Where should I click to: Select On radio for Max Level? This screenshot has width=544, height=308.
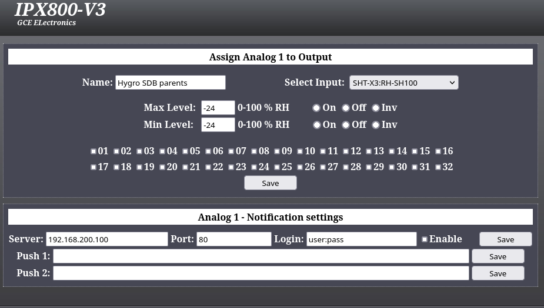(316, 108)
